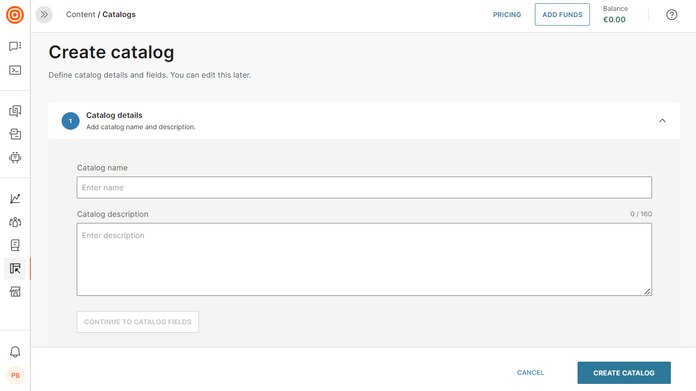Select the Conversations chat icon in sidebar

(x=15, y=46)
